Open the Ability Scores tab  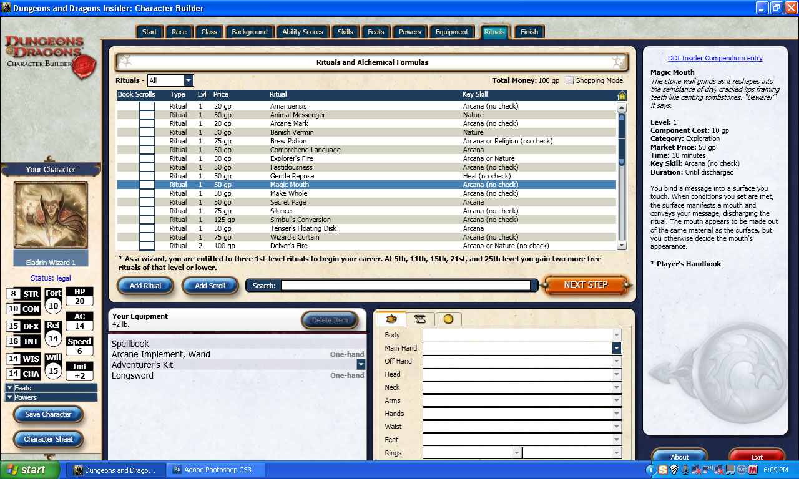pyautogui.click(x=303, y=32)
